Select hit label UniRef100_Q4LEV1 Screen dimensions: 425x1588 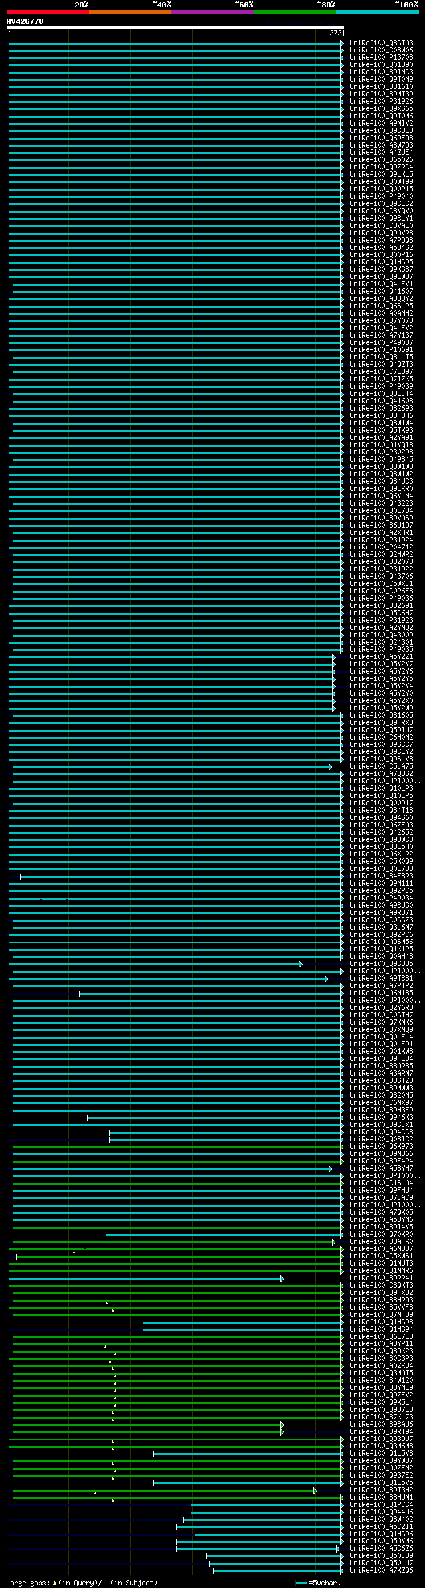(381, 284)
